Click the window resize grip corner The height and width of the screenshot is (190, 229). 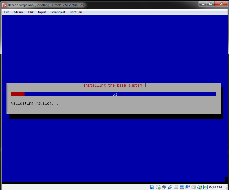[x=226, y=188]
